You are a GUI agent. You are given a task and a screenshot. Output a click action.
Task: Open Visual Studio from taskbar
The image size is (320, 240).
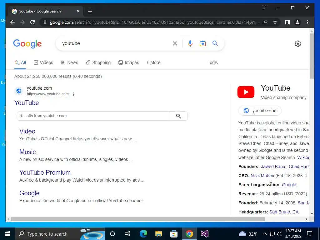[x=204, y=234]
